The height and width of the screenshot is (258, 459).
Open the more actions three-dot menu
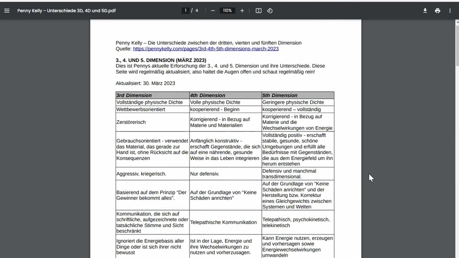pos(450,11)
